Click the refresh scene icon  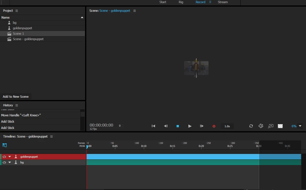251,126
